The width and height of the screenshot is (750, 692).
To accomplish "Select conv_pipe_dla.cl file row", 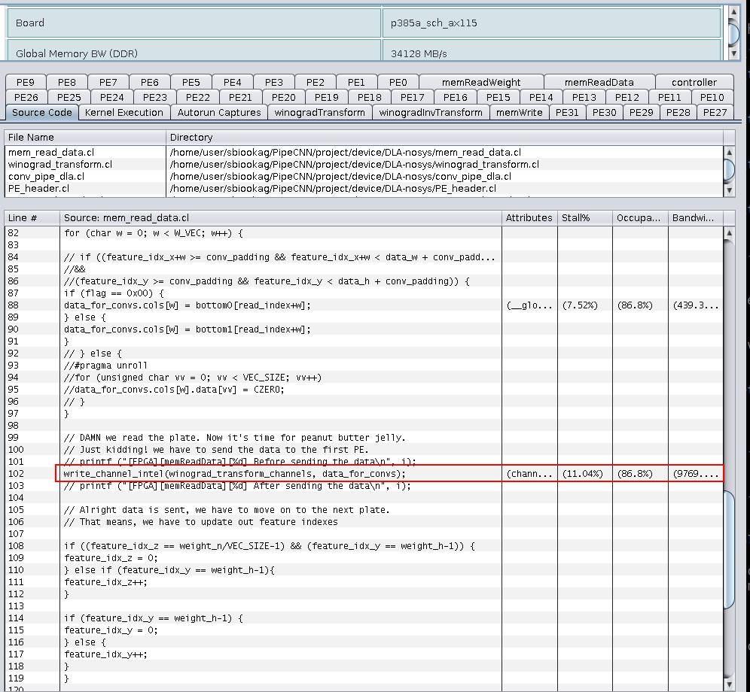I will [46, 176].
